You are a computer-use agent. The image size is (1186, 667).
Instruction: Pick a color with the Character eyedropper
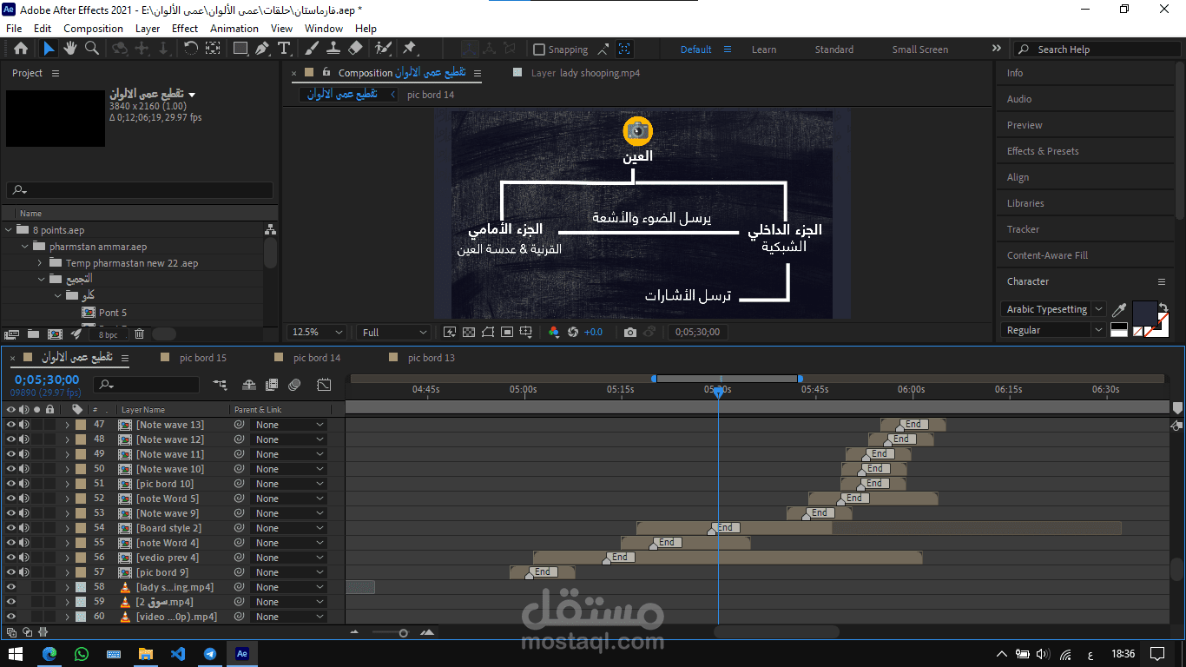tap(1120, 309)
